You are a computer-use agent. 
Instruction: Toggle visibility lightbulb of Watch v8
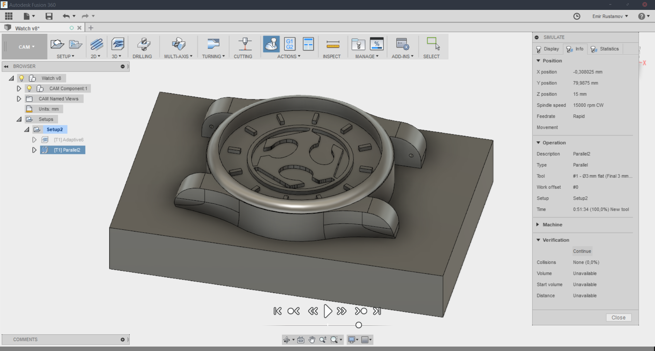[x=22, y=78]
